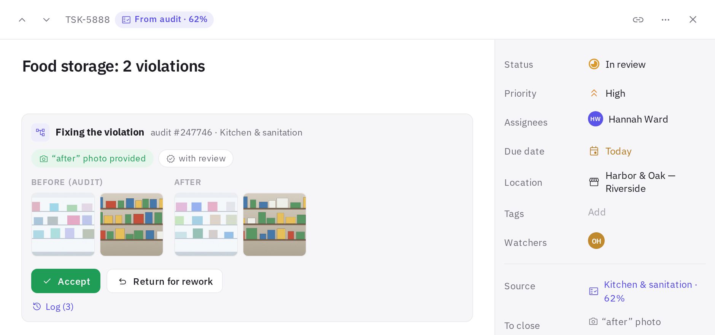Image resolution: width=715 pixels, height=335 pixels.
Task: Open the Log (3) history
Action: click(x=53, y=307)
